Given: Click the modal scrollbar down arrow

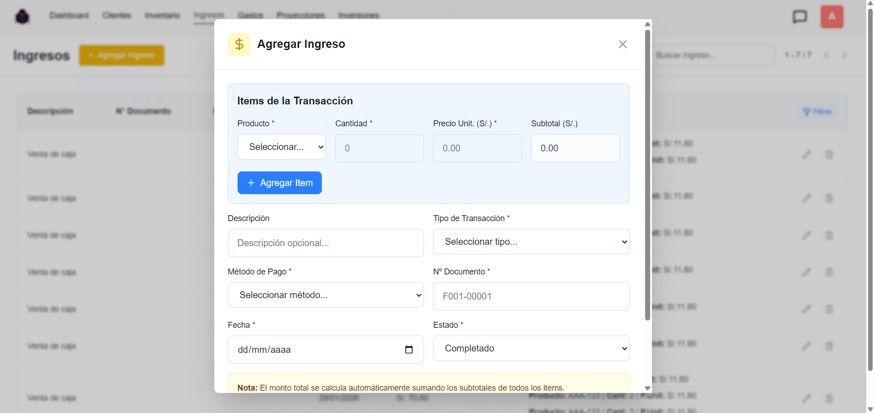Looking at the screenshot, I should pyautogui.click(x=647, y=388).
